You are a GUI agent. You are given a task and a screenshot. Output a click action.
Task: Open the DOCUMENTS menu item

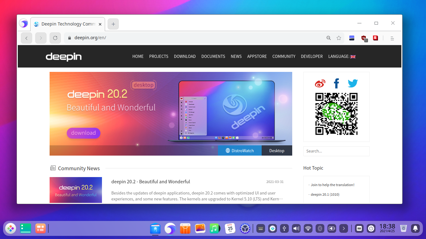[x=213, y=56]
